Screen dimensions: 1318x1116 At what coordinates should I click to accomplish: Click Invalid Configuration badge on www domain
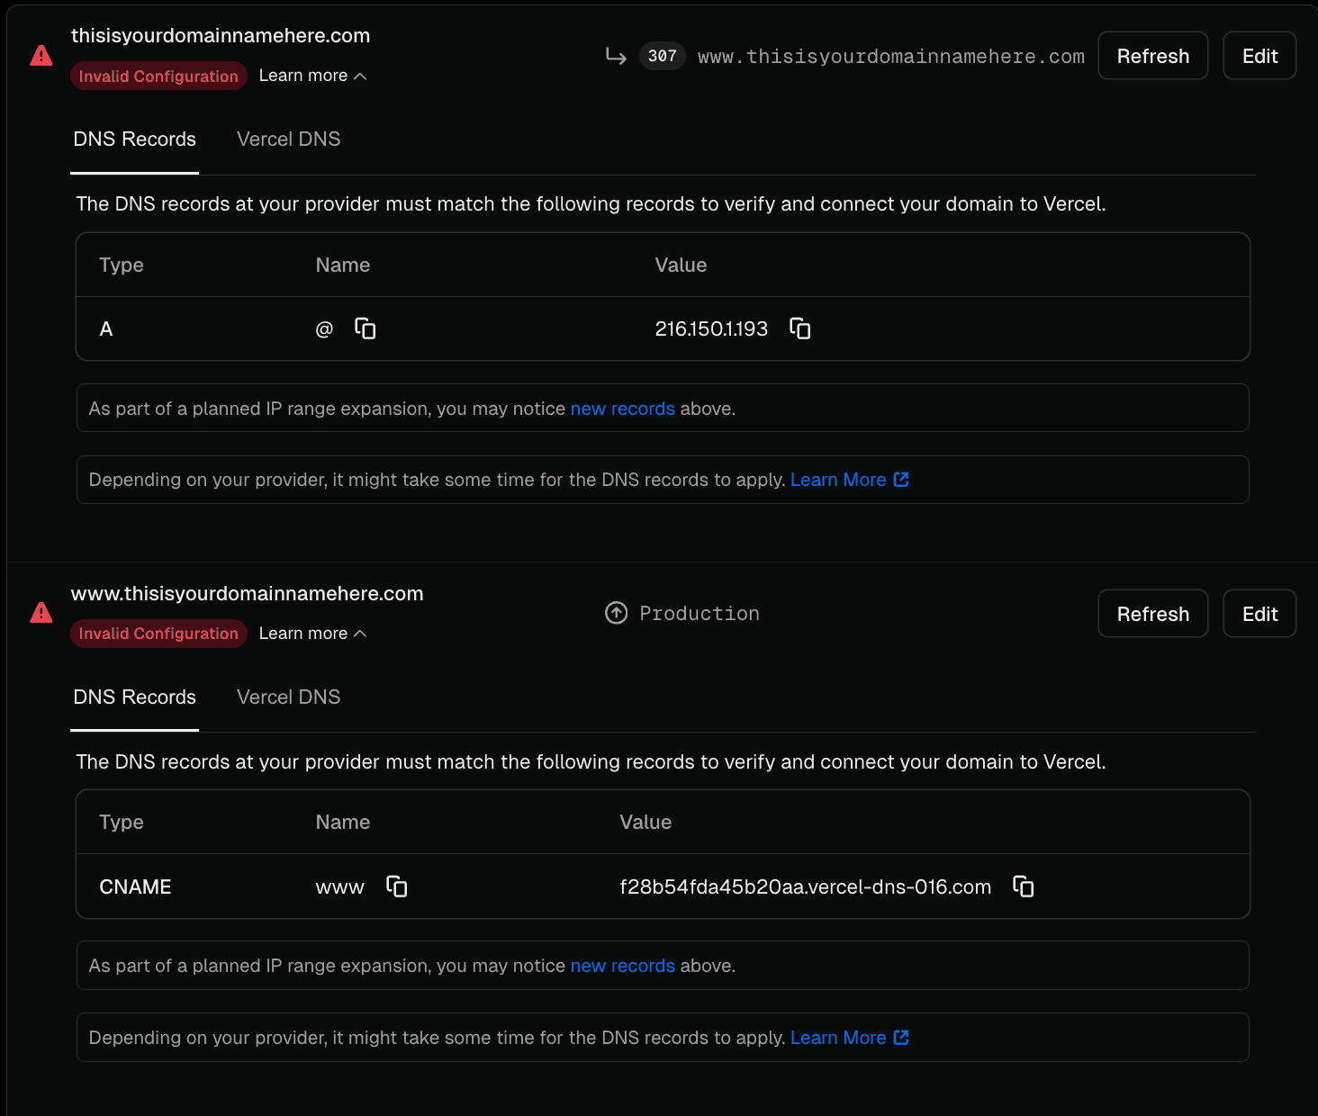coord(158,634)
